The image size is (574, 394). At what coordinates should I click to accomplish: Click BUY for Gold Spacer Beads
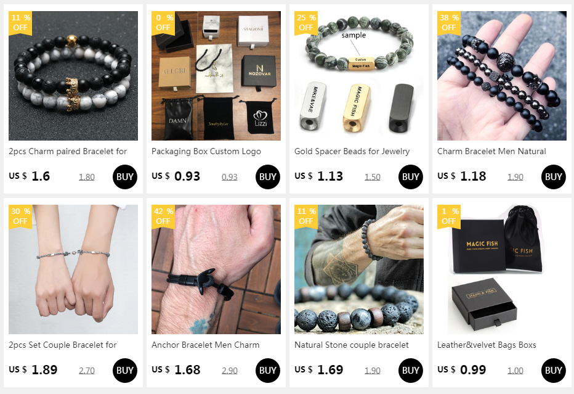pyautogui.click(x=410, y=177)
